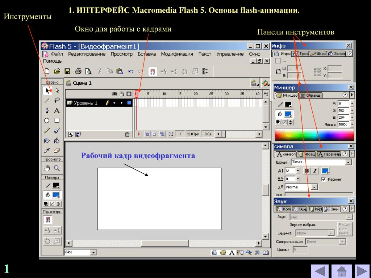
Task: Select the Arrow selection tool
Action: pos(47,91)
